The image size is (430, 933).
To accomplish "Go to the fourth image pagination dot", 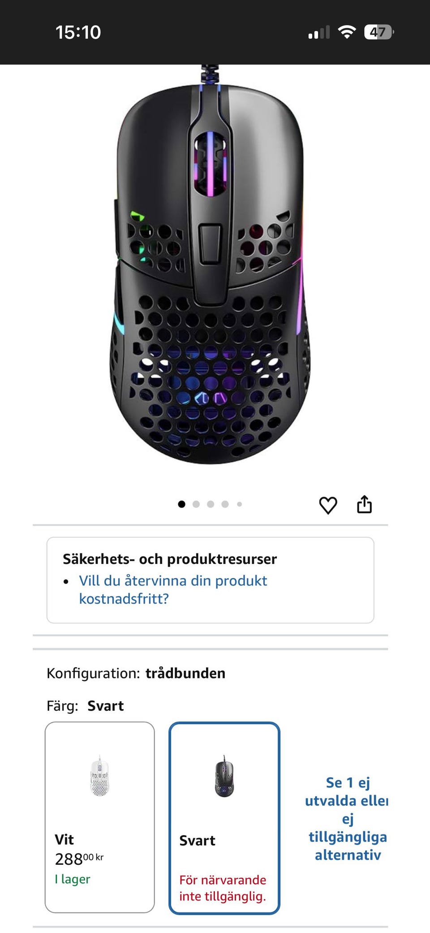I will tap(225, 504).
